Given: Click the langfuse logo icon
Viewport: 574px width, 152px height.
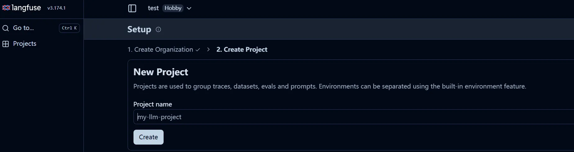Looking at the screenshot, I should click(x=6, y=8).
